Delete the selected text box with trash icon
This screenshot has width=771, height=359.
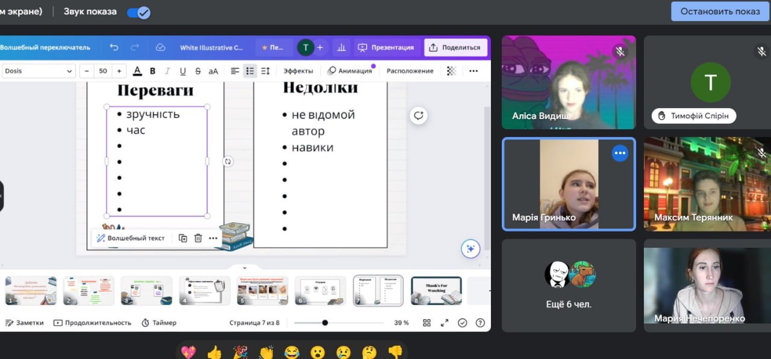coord(198,238)
